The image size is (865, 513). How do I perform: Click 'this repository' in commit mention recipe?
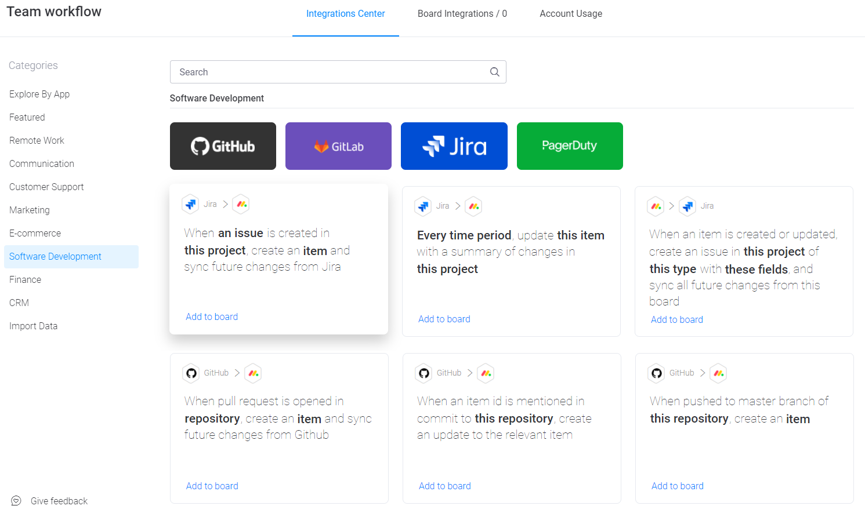click(514, 419)
